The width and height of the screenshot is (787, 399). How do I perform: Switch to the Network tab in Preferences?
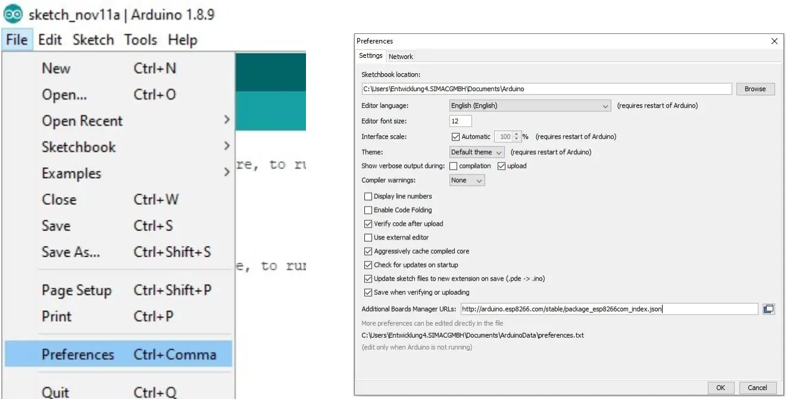coord(401,57)
